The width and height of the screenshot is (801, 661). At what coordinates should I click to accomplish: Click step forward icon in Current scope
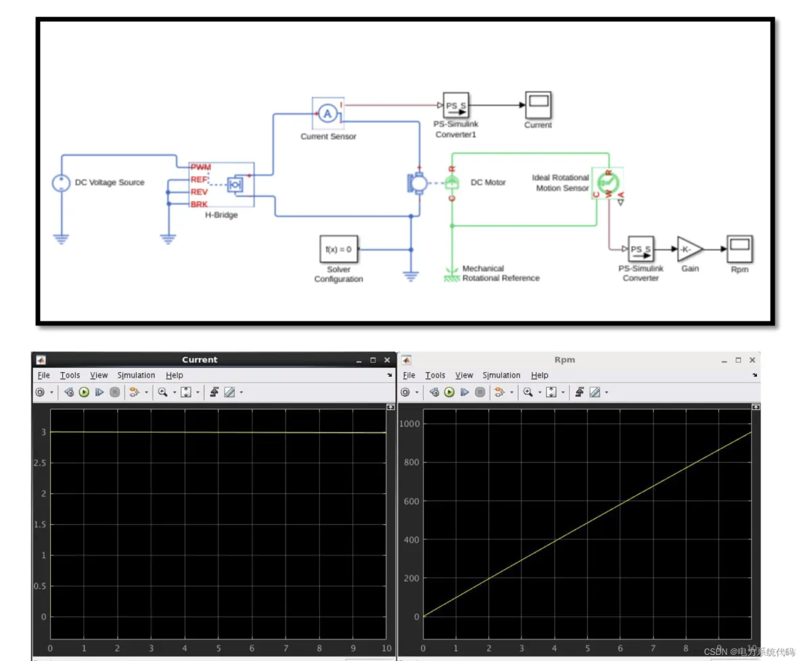click(x=99, y=392)
